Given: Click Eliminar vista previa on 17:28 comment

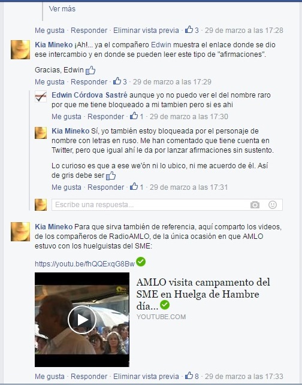Looking at the screenshot, I should [x=146, y=30].
